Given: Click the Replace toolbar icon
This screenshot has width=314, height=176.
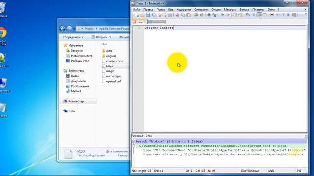Looking at the screenshot, I should point(215,15).
